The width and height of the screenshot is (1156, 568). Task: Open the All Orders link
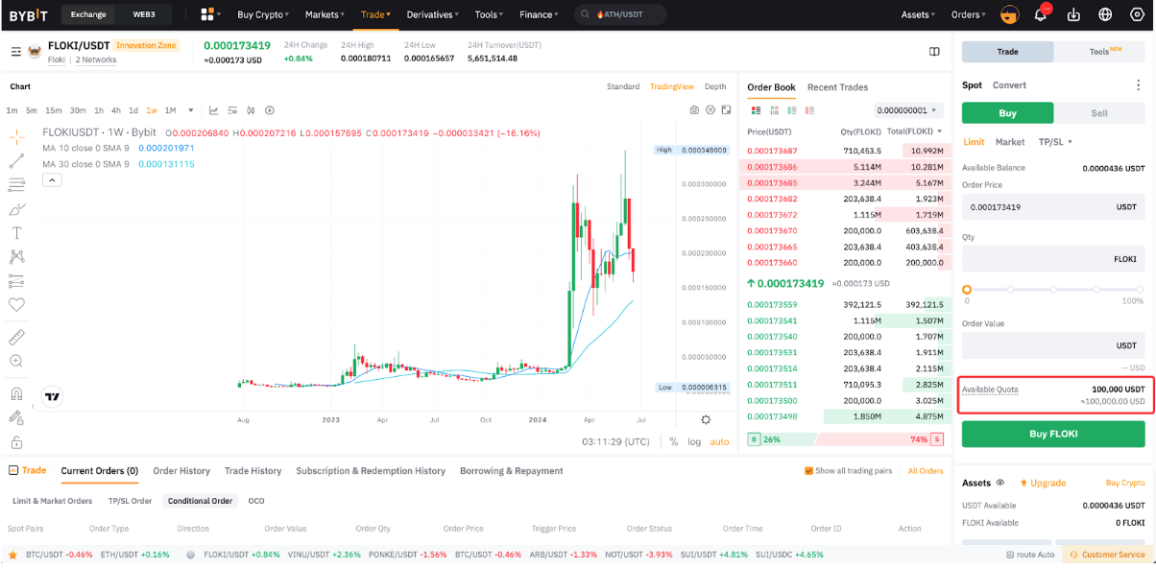pyautogui.click(x=926, y=471)
